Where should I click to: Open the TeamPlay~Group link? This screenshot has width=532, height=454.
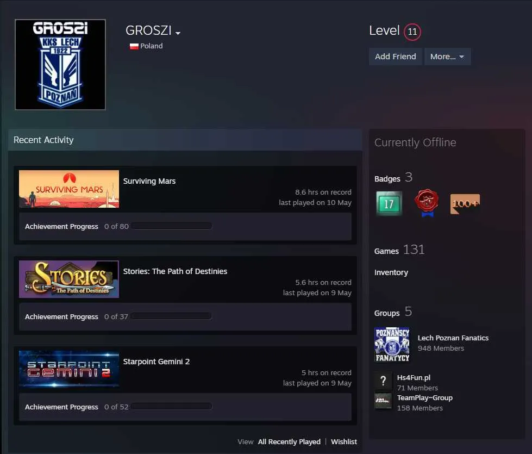pyautogui.click(x=425, y=397)
